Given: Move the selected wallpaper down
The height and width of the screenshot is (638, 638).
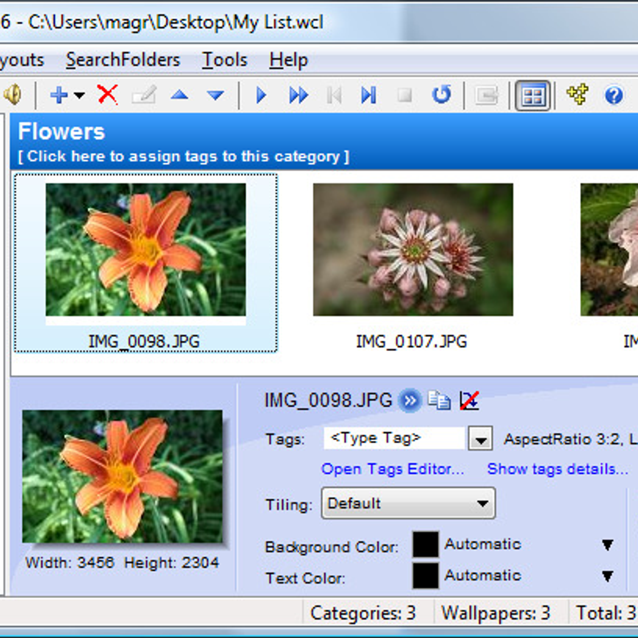Looking at the screenshot, I should click(215, 95).
